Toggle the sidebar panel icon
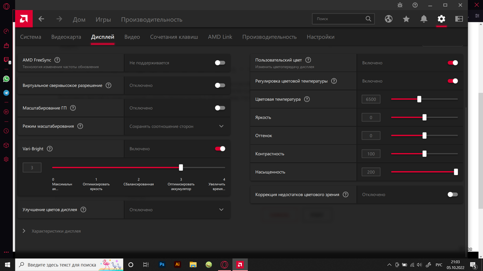 [x=459, y=19]
